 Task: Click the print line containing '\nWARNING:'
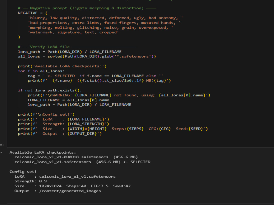(x=119, y=95)
